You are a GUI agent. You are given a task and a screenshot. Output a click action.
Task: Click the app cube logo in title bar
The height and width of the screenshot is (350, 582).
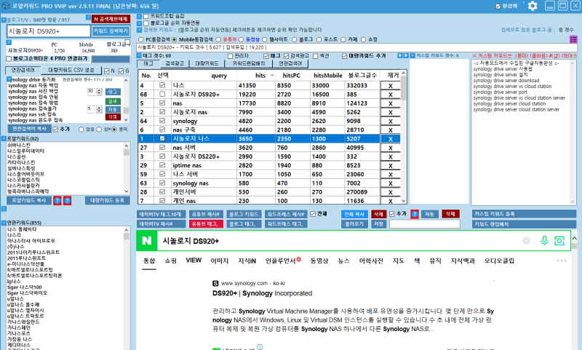[6, 6]
